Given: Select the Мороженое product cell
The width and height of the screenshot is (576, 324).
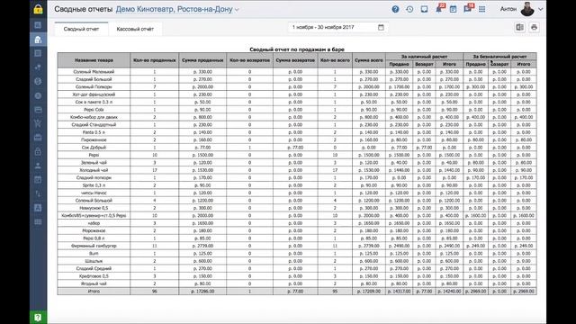Looking at the screenshot, I should tap(94, 230).
